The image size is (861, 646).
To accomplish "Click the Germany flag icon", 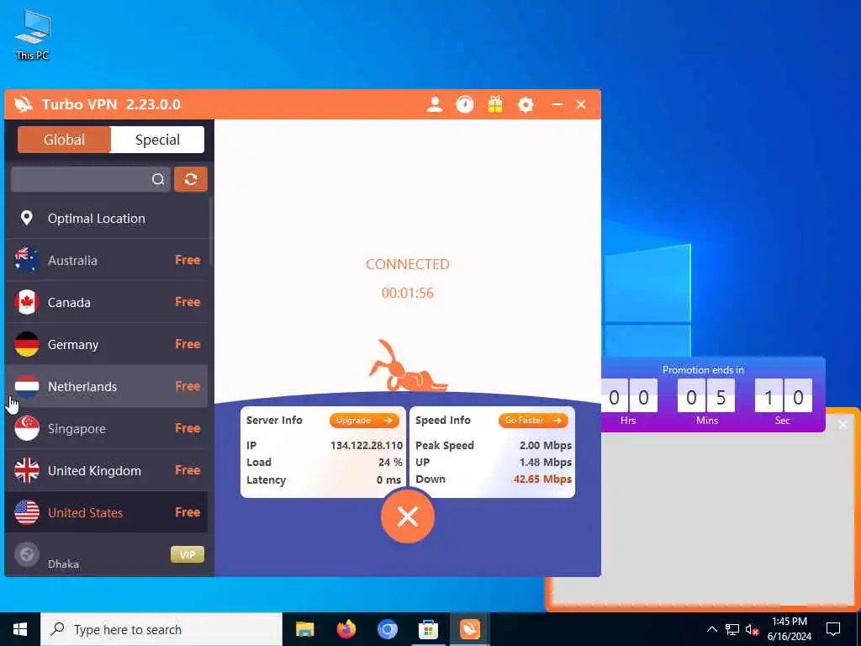I will (26, 344).
